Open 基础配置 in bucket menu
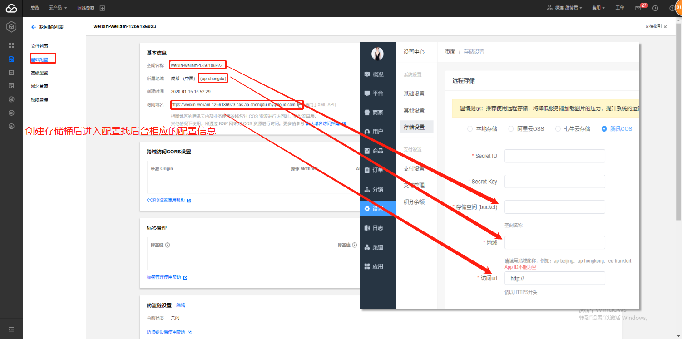This screenshot has width=682, height=339. 40,59
